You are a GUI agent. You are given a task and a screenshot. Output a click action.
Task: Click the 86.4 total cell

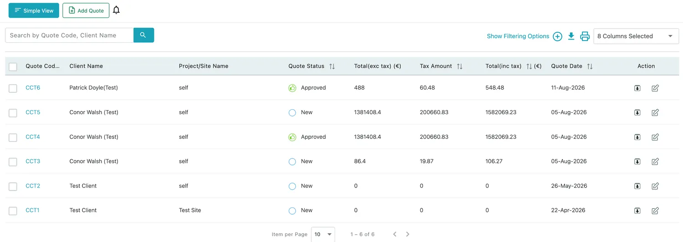(x=360, y=161)
